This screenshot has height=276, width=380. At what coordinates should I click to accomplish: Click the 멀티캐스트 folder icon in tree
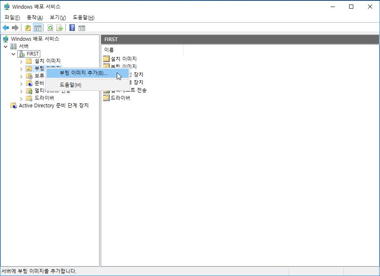(x=29, y=91)
